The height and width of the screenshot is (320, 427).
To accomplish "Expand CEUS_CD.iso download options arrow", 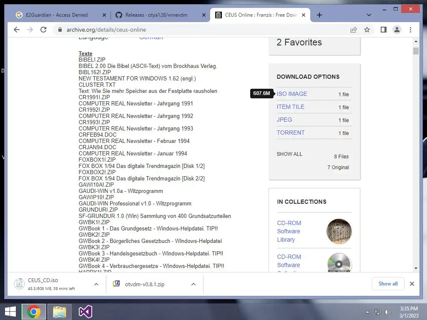I will 96,284.
